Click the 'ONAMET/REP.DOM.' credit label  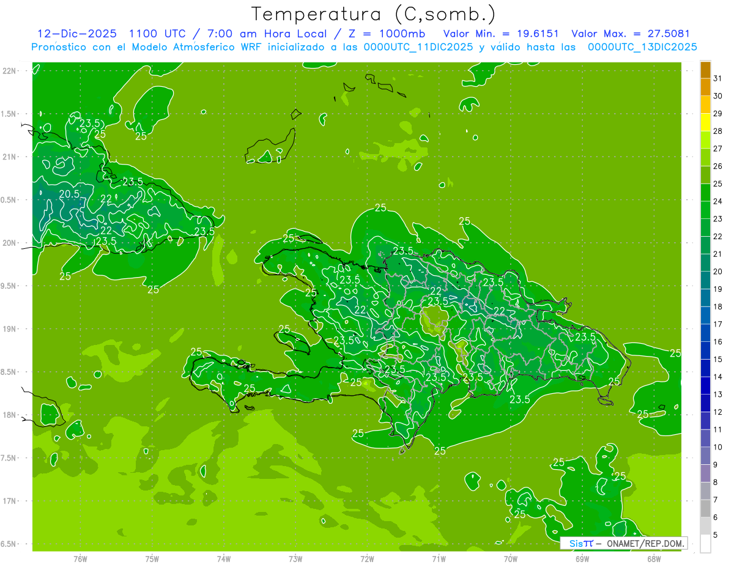click(x=646, y=543)
